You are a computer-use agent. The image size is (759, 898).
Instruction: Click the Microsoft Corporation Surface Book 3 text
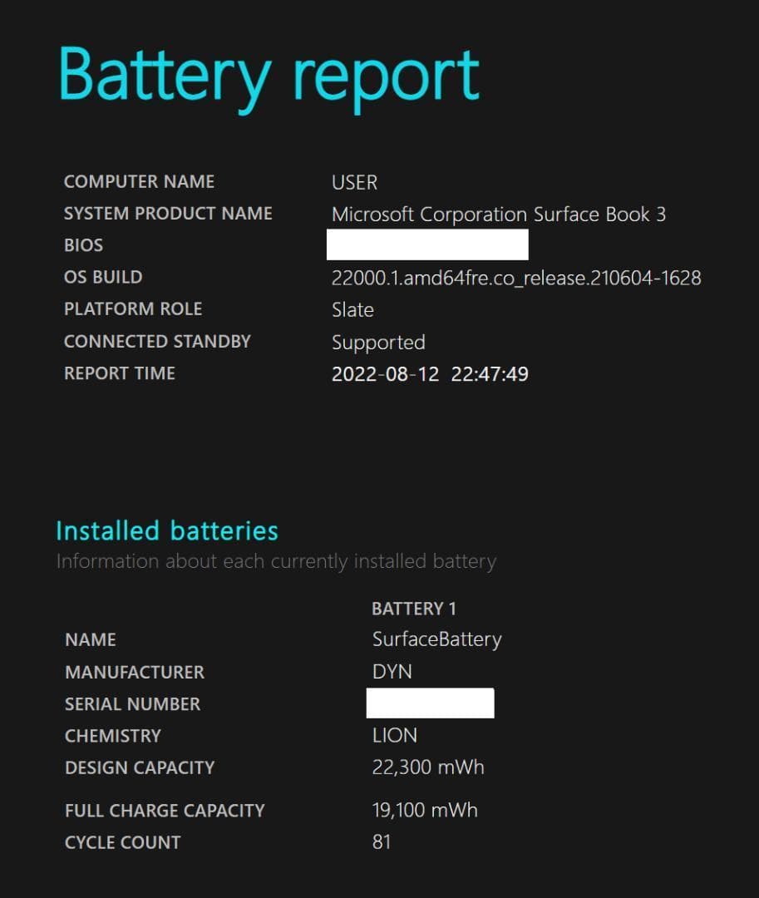point(498,214)
